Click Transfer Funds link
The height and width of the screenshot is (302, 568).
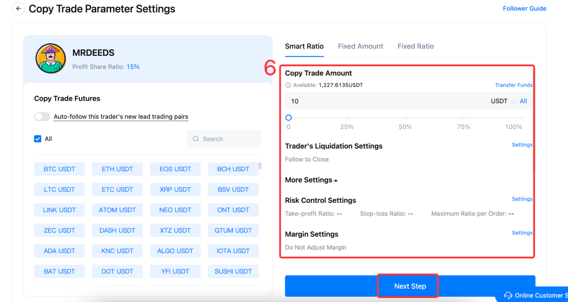(x=513, y=85)
